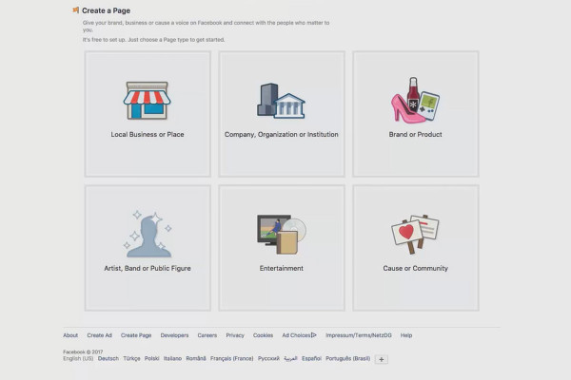Click the sparkling silhouette artist icon

(x=148, y=234)
